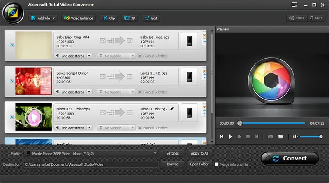The height and width of the screenshot is (183, 329).
Task: Click the Convert button
Action: (290, 158)
